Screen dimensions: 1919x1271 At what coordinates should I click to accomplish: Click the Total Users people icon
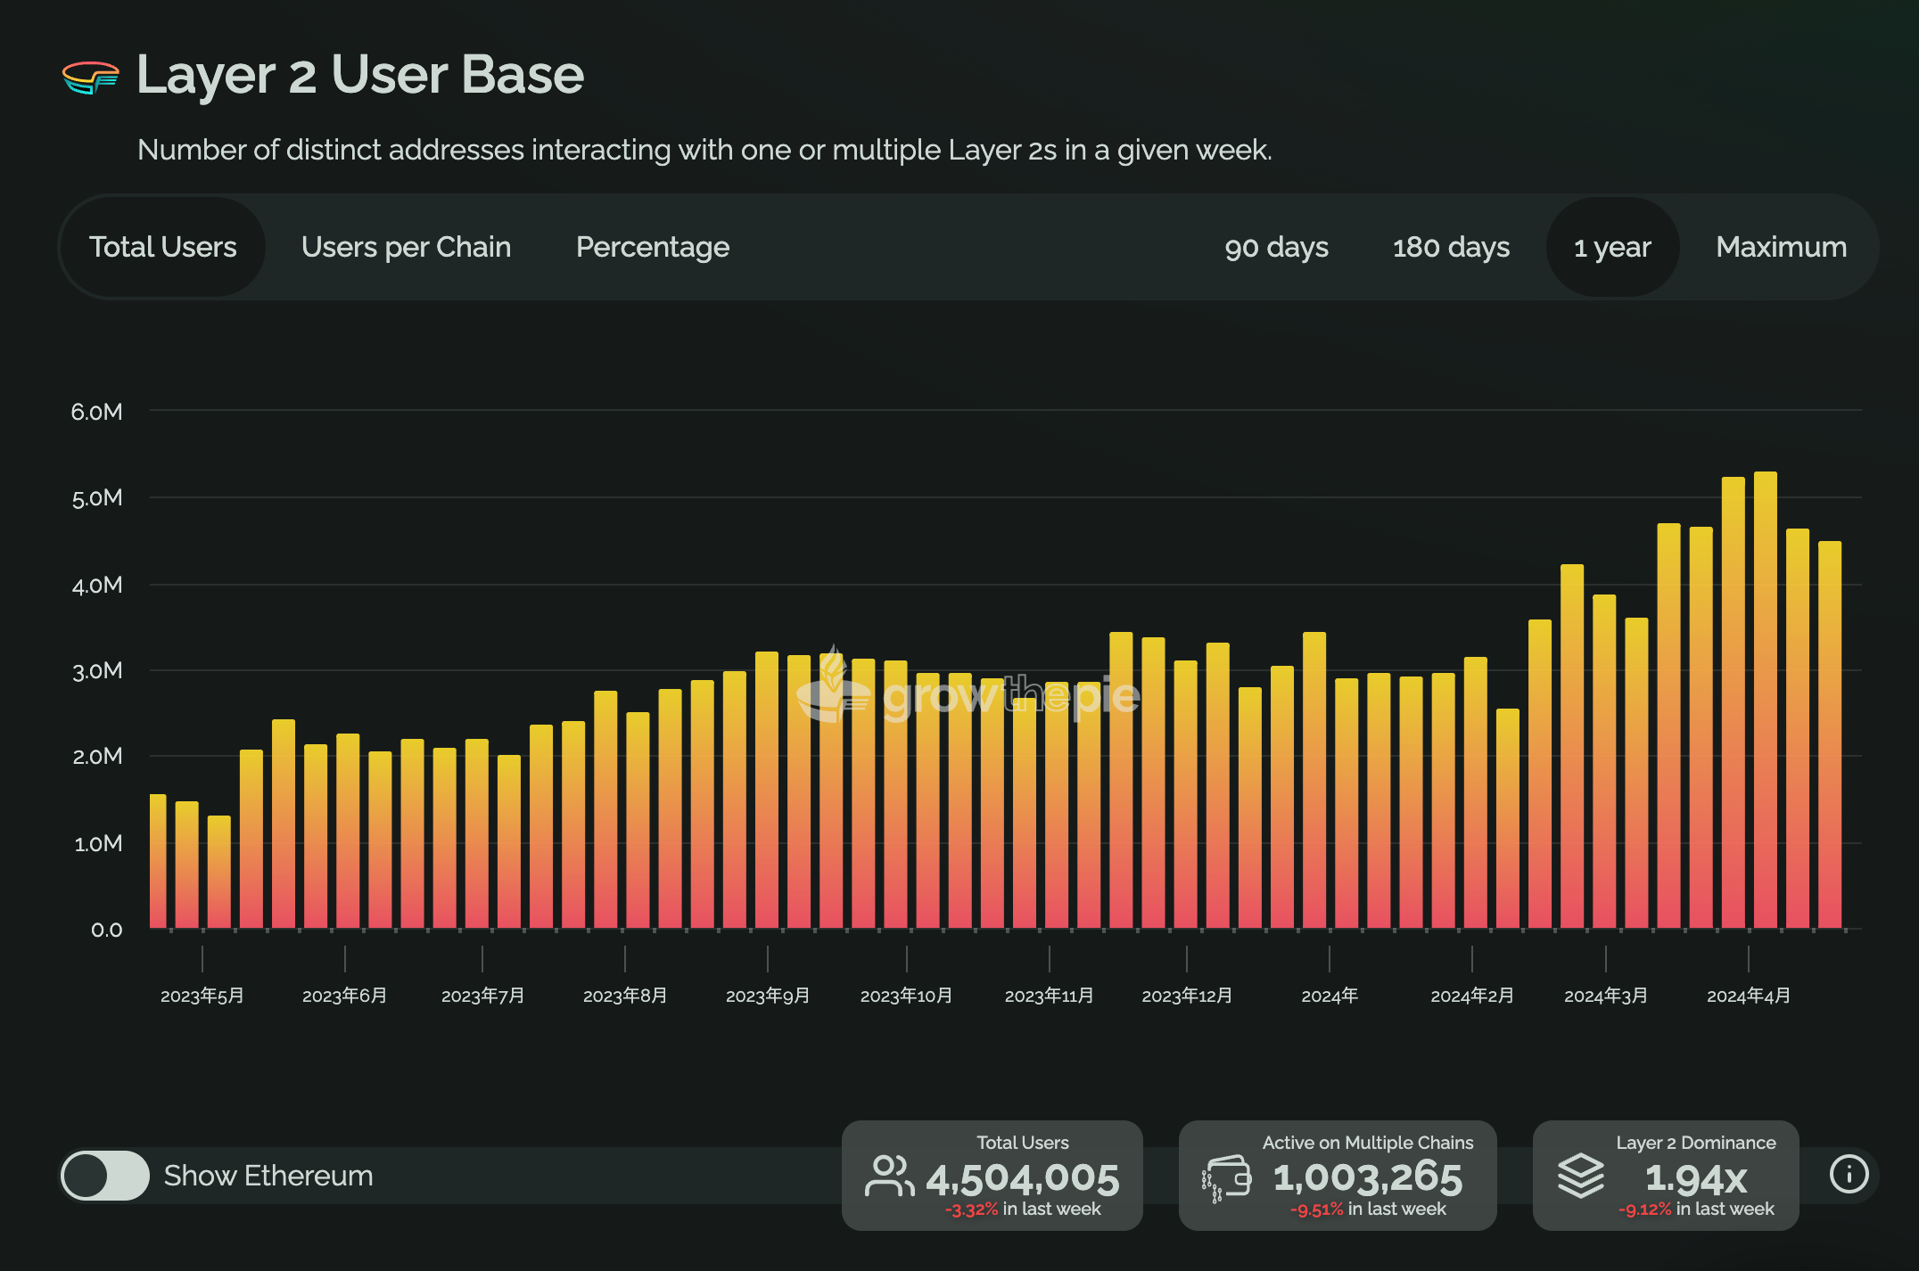pyautogui.click(x=889, y=1177)
